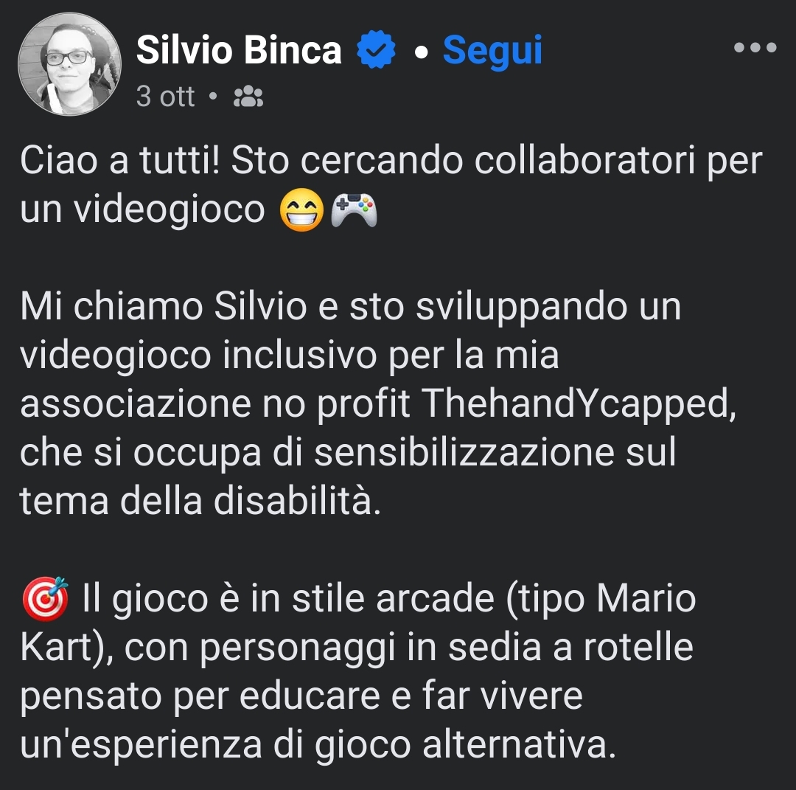Screen dimensions: 796x790
Task: Tap the words 'videogioco inclusivo'
Action: click(x=198, y=355)
